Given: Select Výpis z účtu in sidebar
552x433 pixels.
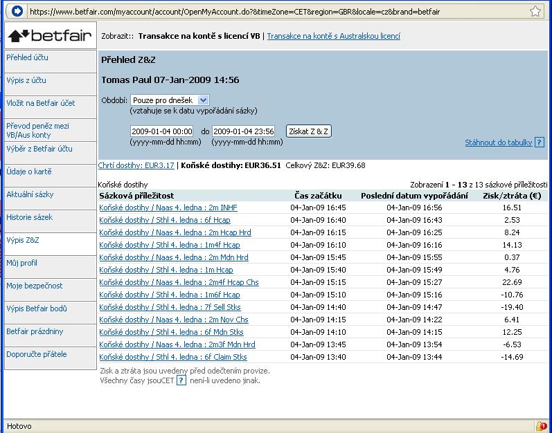Looking at the screenshot, I should pos(51,84).
